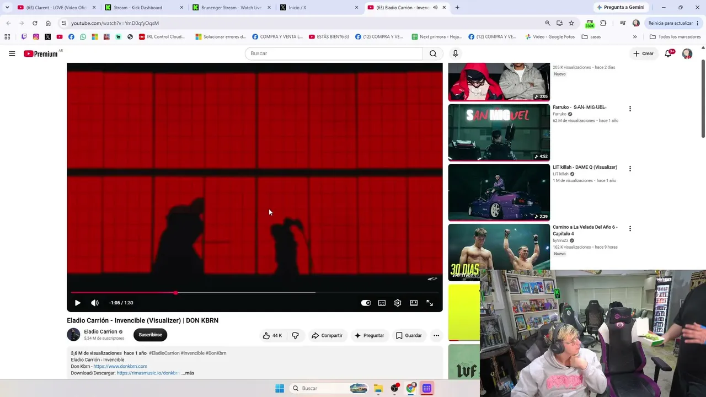Open options for Farruko SAN MIGUEL video
Viewport: 706px width, 397px height.
coord(630,109)
